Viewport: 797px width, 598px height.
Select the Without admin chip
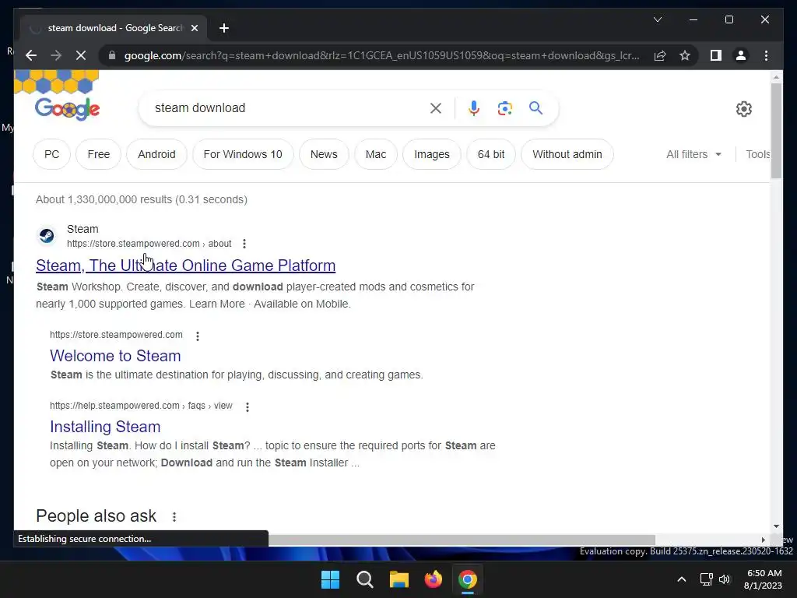(x=567, y=154)
